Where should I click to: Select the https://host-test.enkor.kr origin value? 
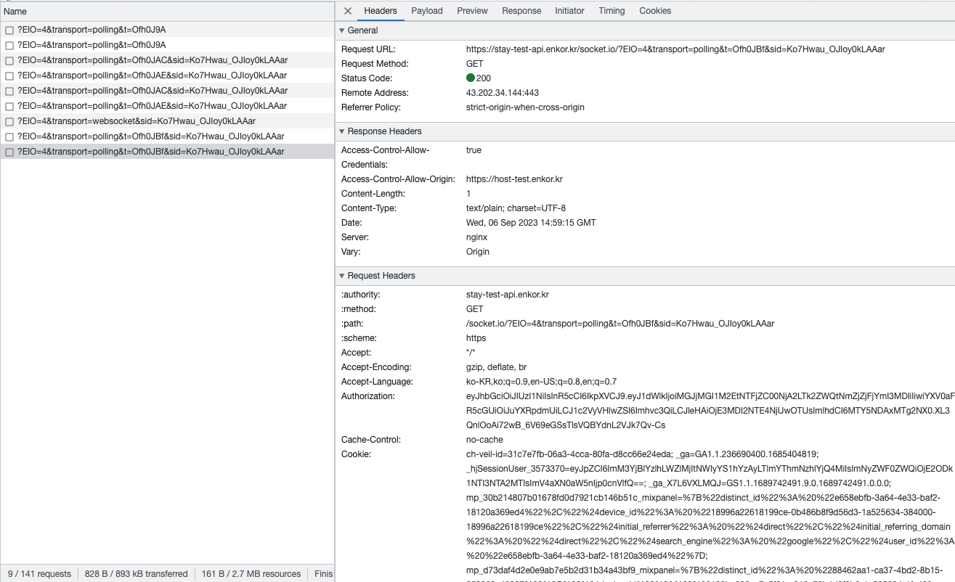(514, 179)
